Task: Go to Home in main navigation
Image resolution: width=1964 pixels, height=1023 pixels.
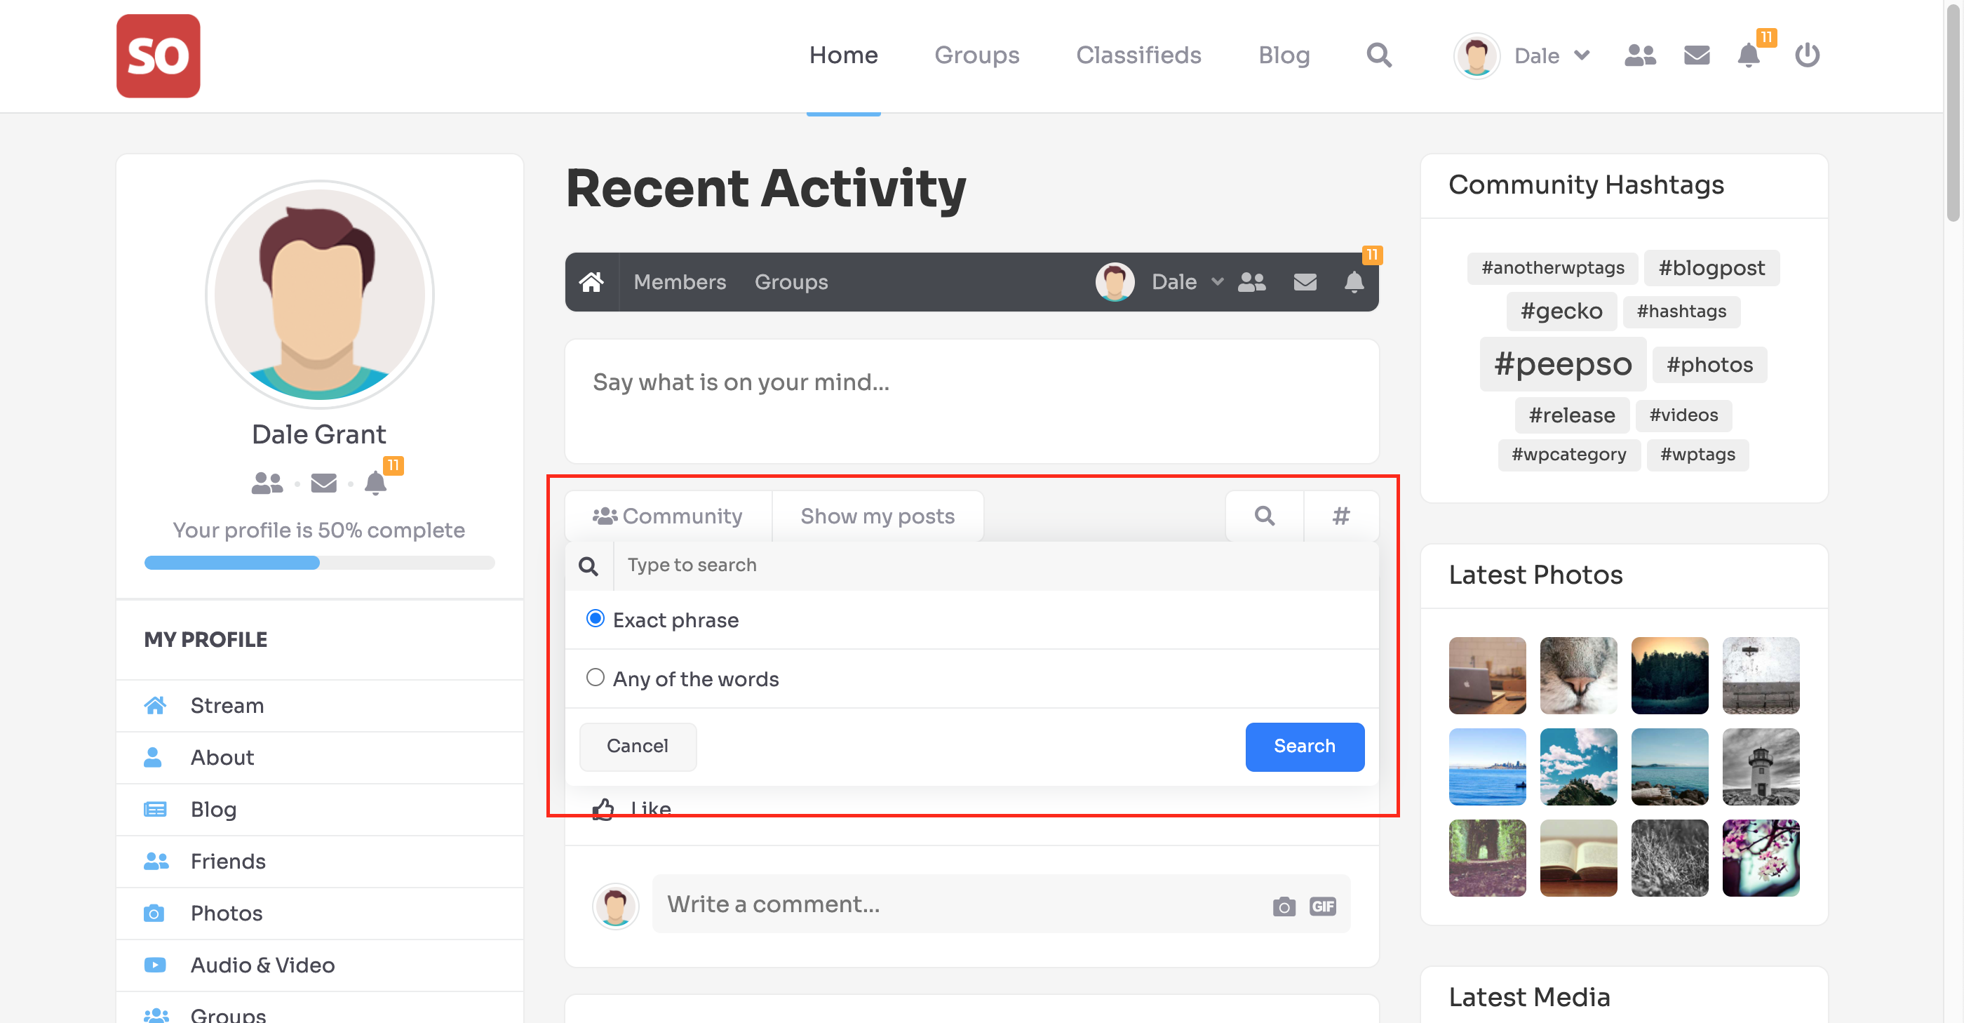Action: point(843,55)
